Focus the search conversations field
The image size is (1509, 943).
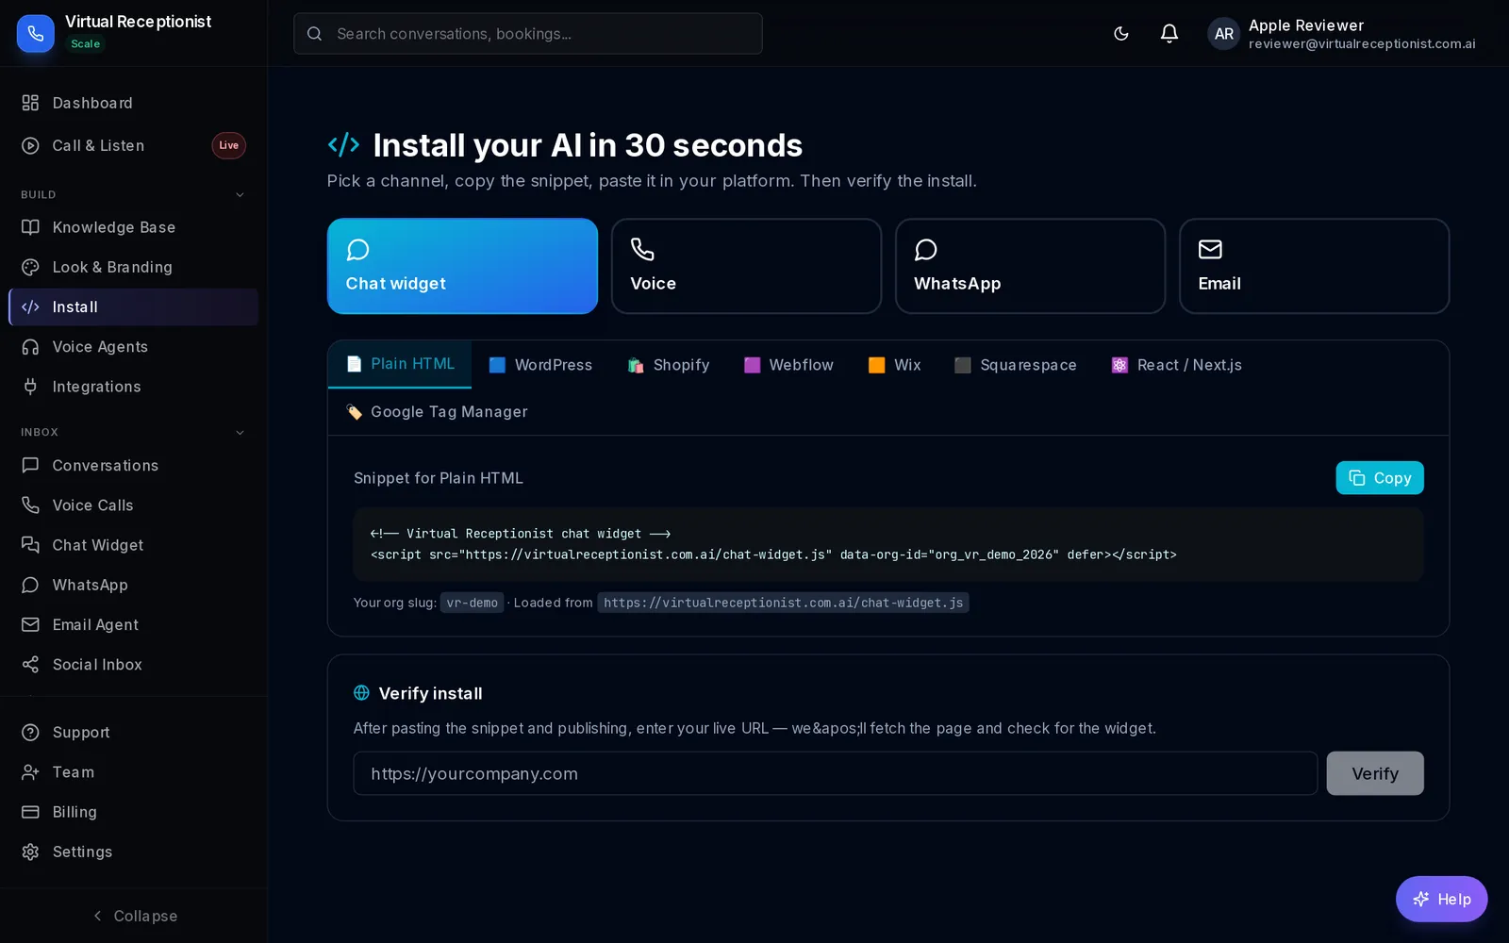coord(528,34)
